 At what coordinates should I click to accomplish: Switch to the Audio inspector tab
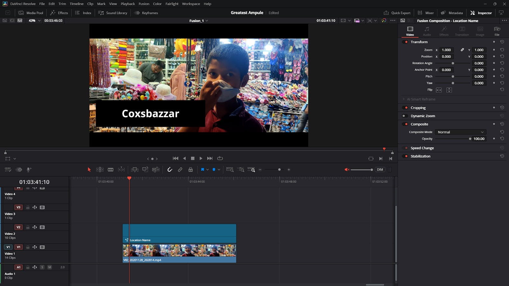(427, 31)
